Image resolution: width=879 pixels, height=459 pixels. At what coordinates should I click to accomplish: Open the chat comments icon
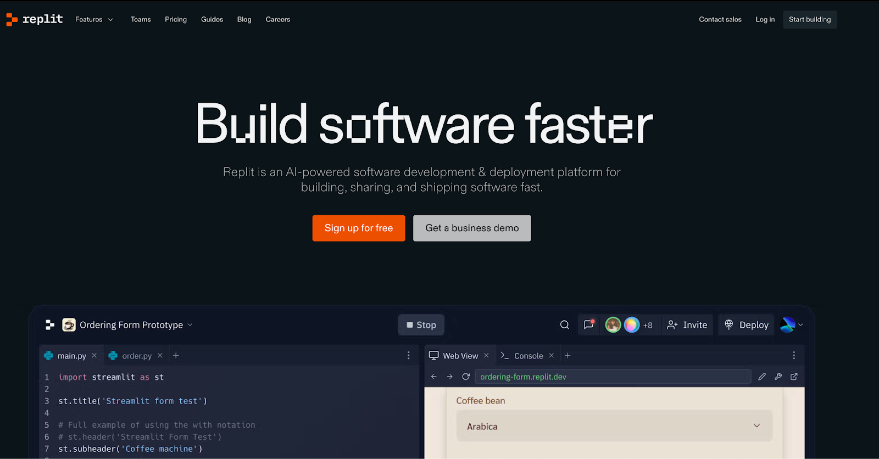coord(589,324)
